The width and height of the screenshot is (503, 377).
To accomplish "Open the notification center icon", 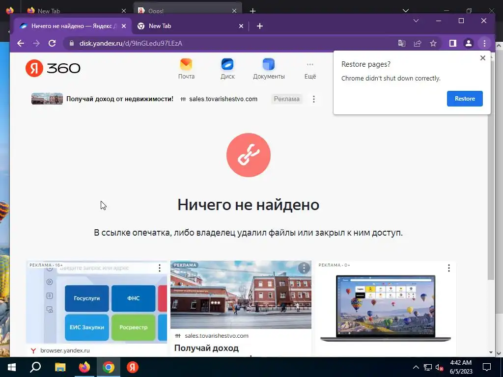I will click(487, 367).
